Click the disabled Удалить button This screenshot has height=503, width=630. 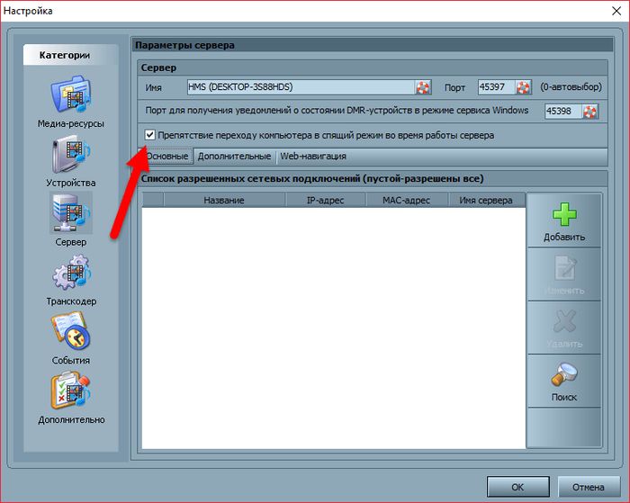[x=564, y=328]
